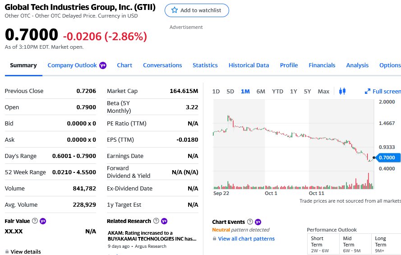Open View all chart patterns link

[246, 239]
